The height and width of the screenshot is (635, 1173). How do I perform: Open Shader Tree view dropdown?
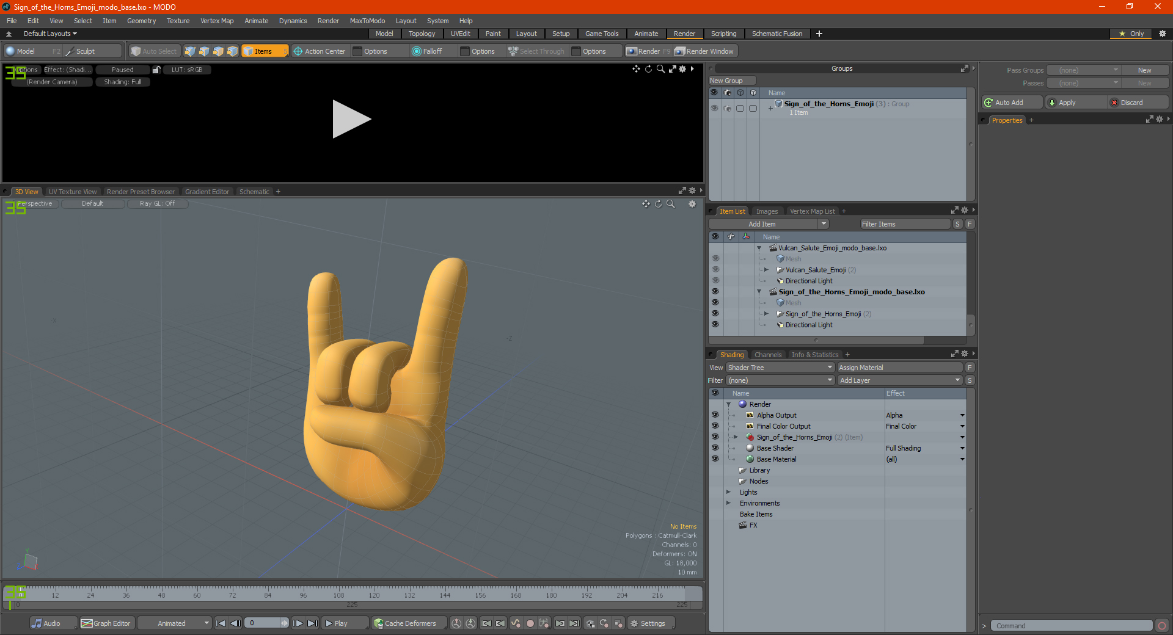click(x=780, y=368)
